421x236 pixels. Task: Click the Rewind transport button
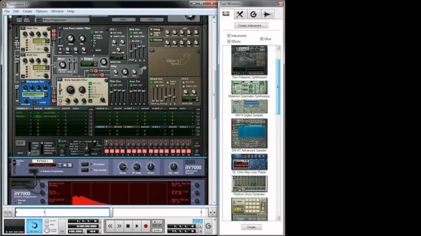tap(110, 226)
